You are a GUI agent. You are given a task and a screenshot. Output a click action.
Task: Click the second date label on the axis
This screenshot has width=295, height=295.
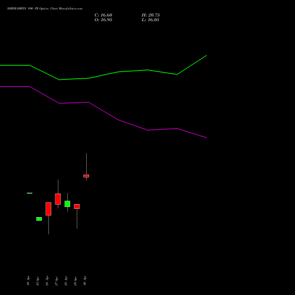[x=38, y=280]
